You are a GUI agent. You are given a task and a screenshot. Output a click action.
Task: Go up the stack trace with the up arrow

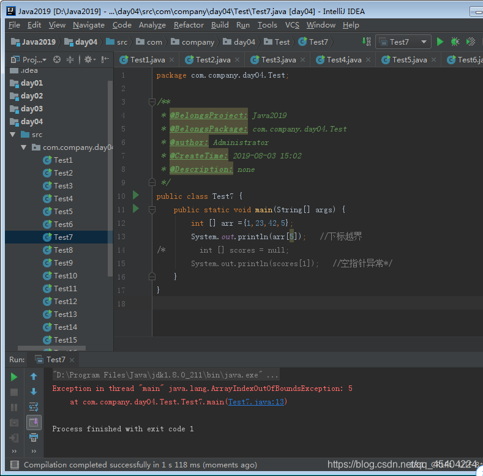click(34, 376)
